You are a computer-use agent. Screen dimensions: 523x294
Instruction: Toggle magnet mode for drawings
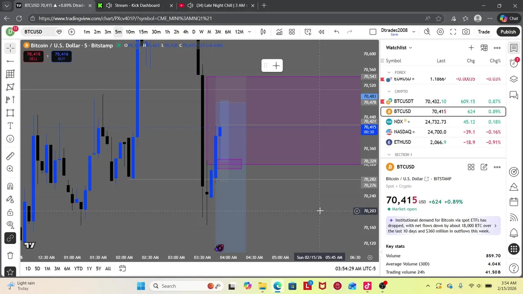[10, 186]
